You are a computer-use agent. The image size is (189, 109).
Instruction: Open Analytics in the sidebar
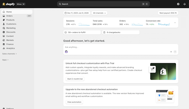click(17, 48)
